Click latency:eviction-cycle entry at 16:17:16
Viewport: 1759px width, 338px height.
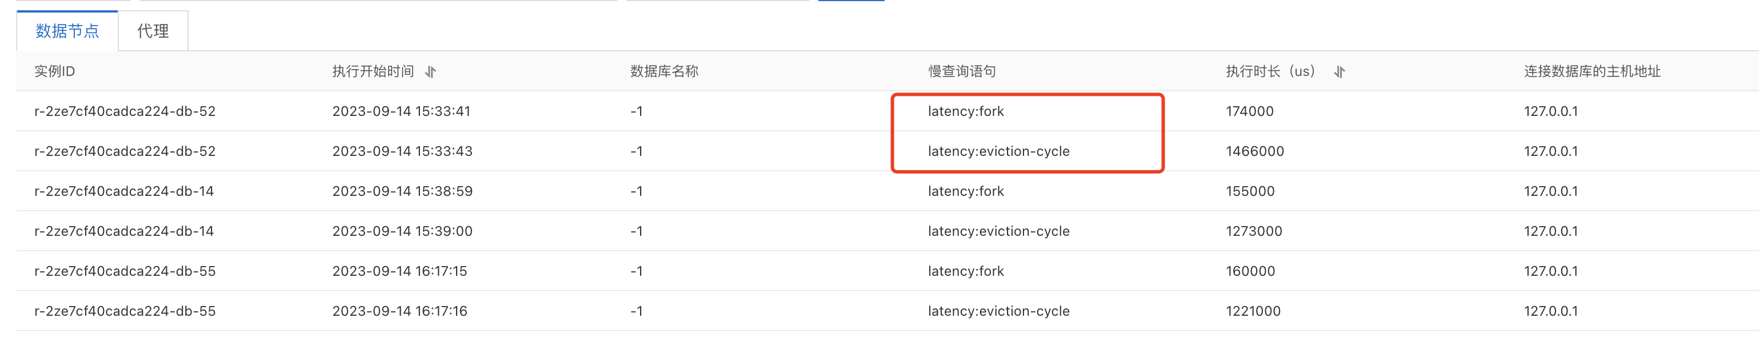pyautogui.click(x=998, y=311)
